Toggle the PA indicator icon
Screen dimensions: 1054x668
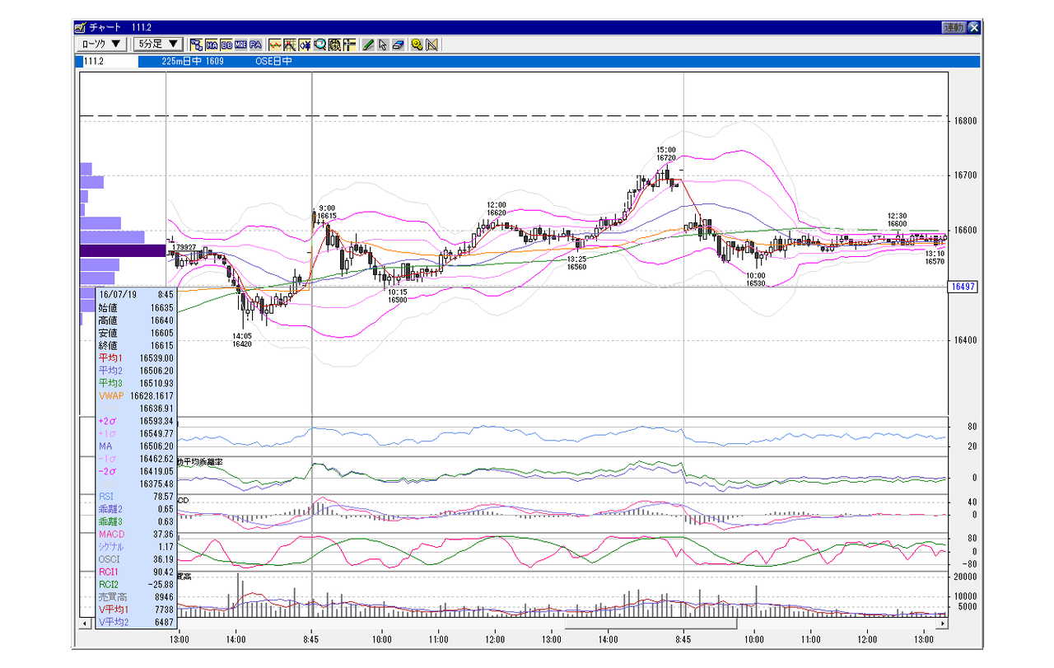click(255, 44)
